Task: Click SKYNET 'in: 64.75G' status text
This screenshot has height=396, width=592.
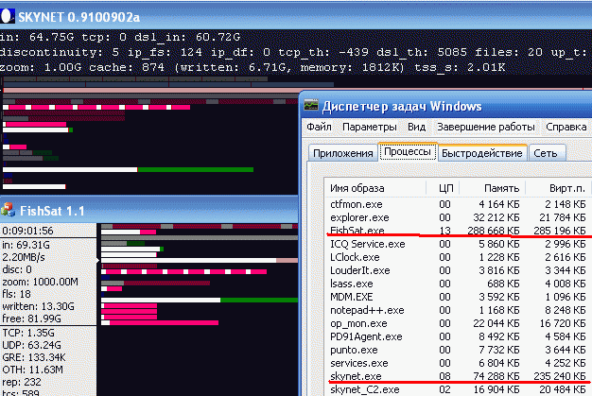Action: 37,37
